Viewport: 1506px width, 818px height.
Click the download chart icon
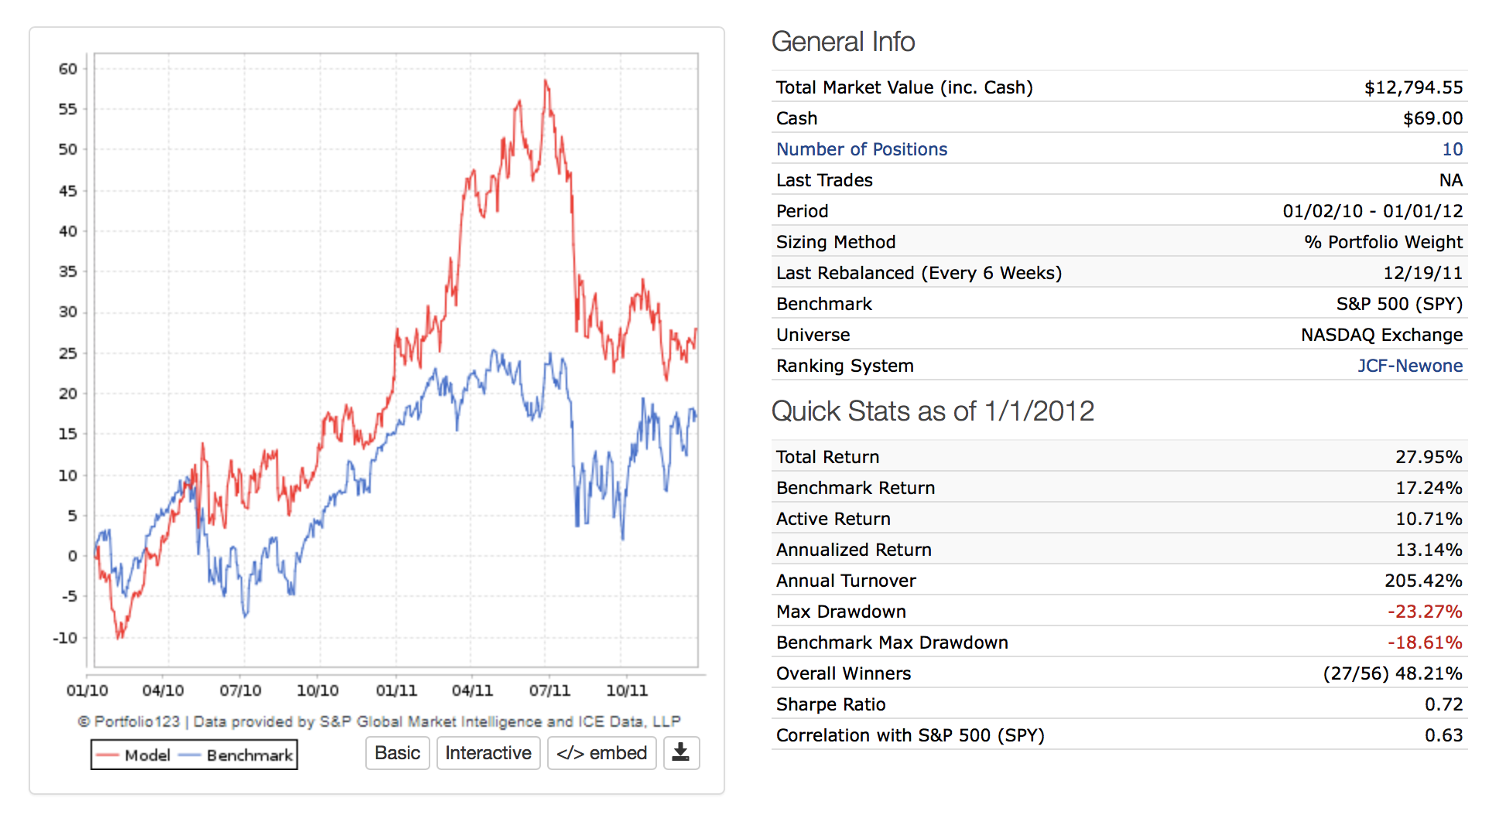click(x=681, y=752)
